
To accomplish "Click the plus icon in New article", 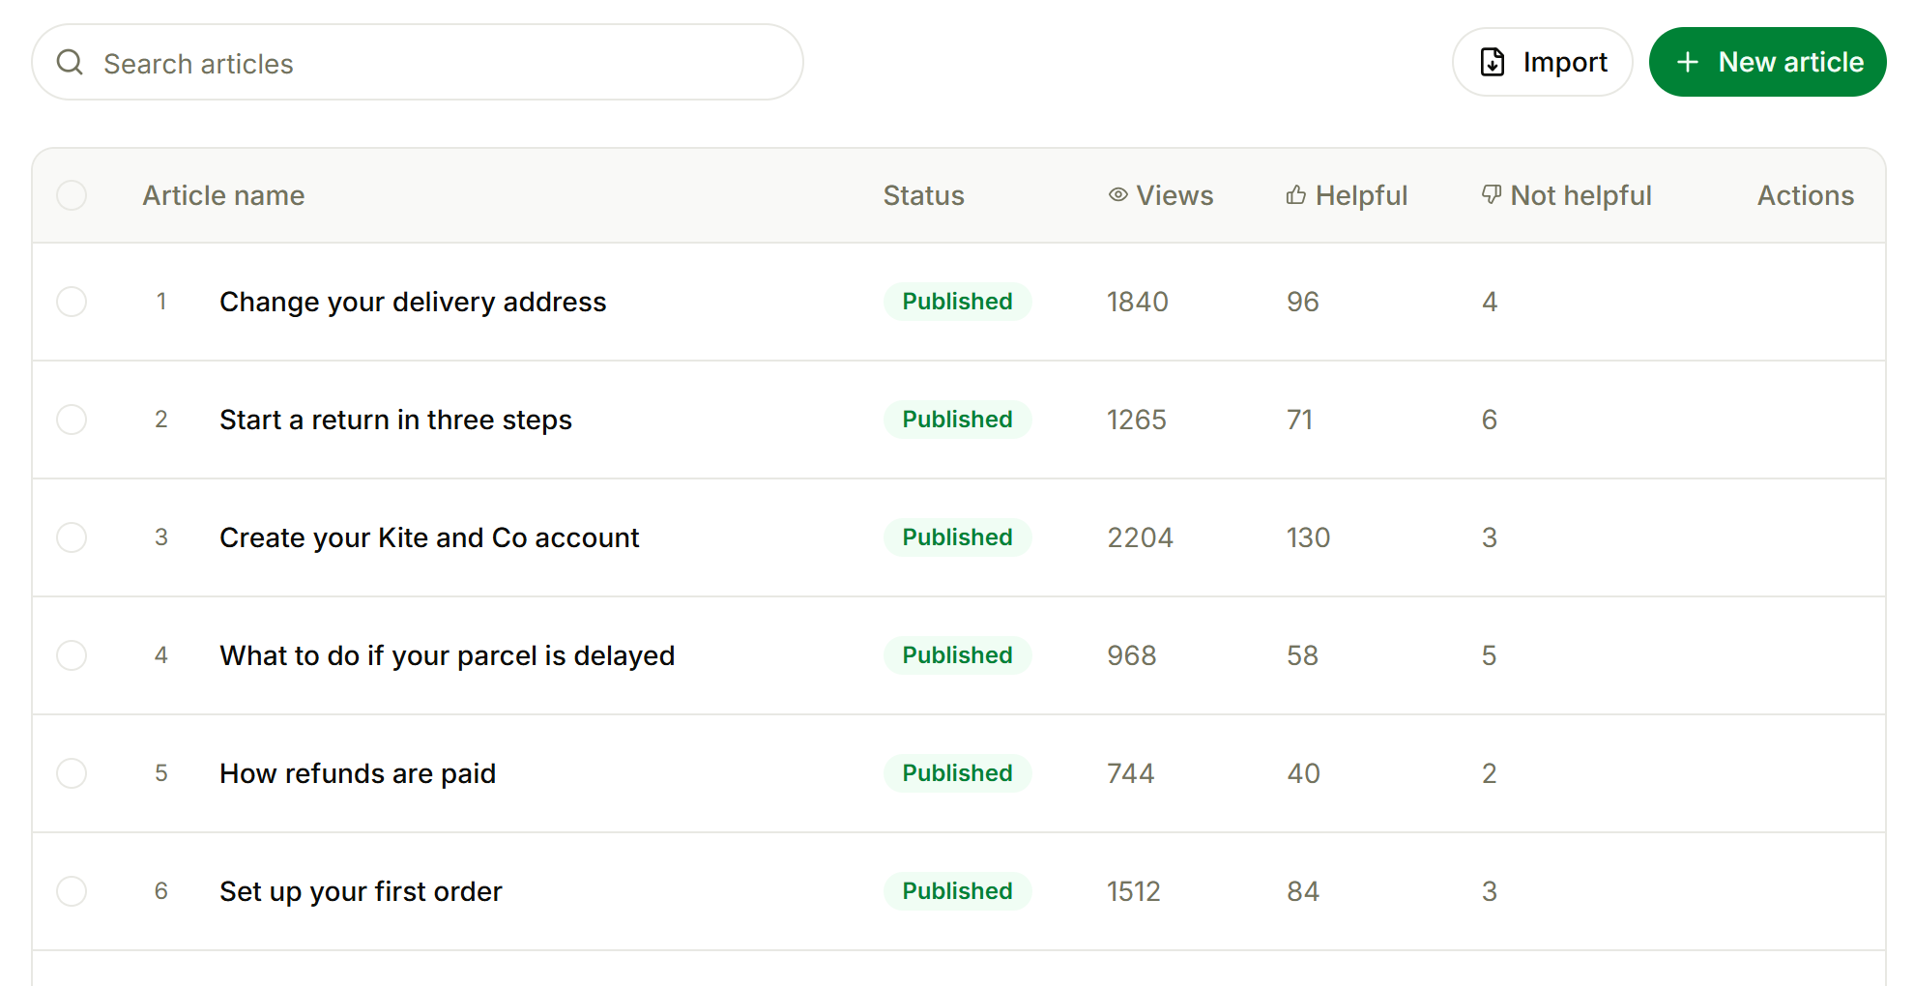I will coord(1688,62).
